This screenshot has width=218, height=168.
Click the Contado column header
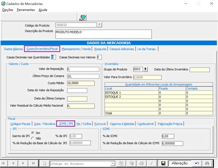[199, 89]
